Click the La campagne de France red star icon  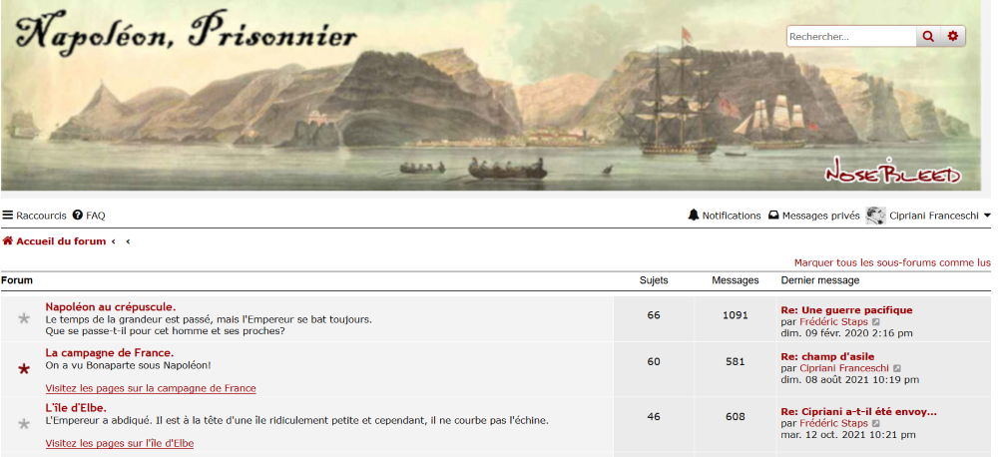tap(24, 369)
